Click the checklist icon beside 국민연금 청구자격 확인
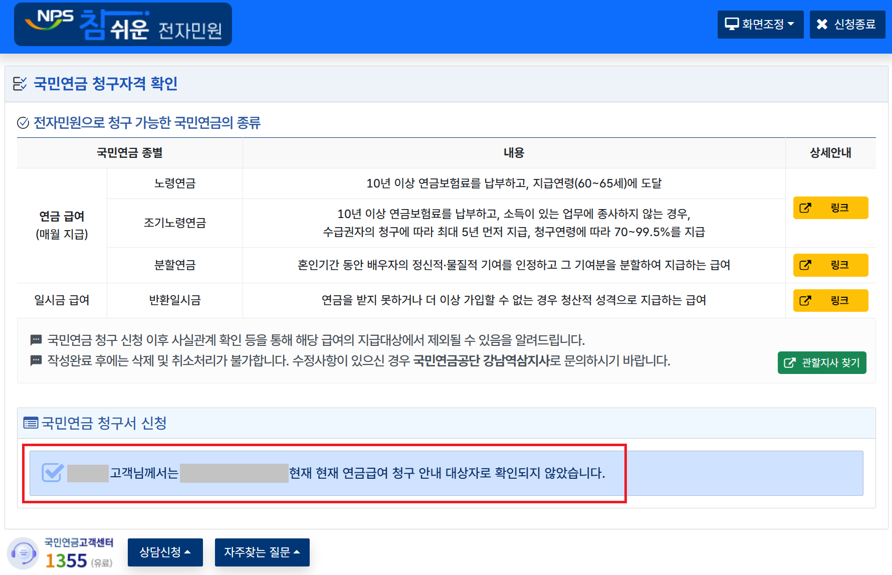Viewport: 892px width, 575px height. pyautogui.click(x=20, y=84)
